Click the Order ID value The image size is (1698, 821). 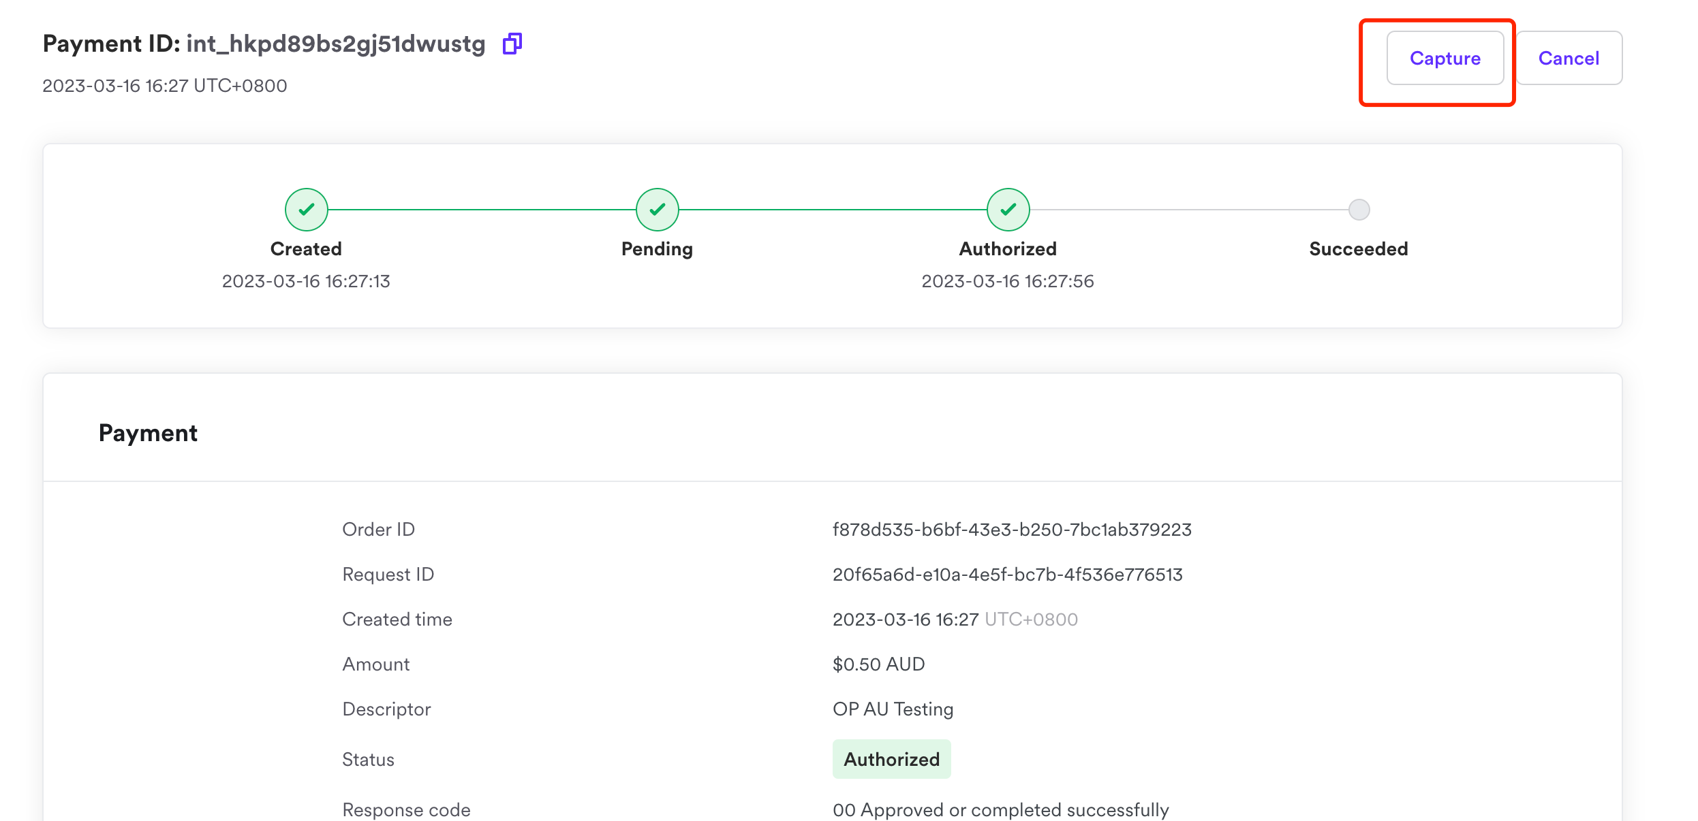pyautogui.click(x=1011, y=530)
